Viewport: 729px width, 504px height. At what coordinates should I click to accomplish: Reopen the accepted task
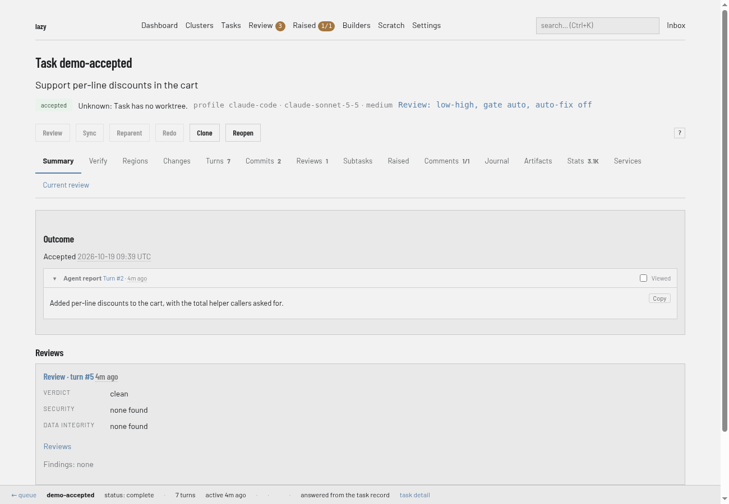pos(243,133)
